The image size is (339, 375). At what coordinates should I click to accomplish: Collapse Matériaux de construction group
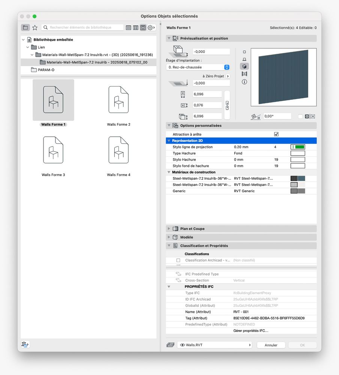[169, 172]
